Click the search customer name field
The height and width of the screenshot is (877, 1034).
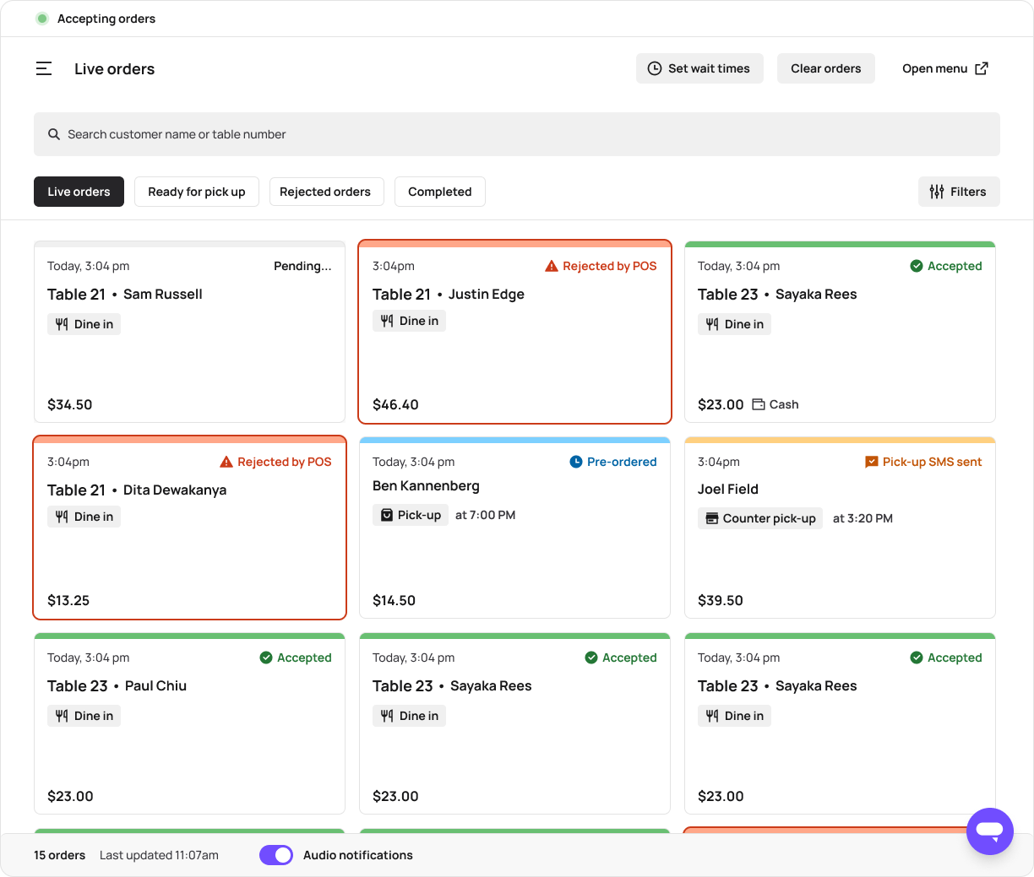(x=516, y=134)
